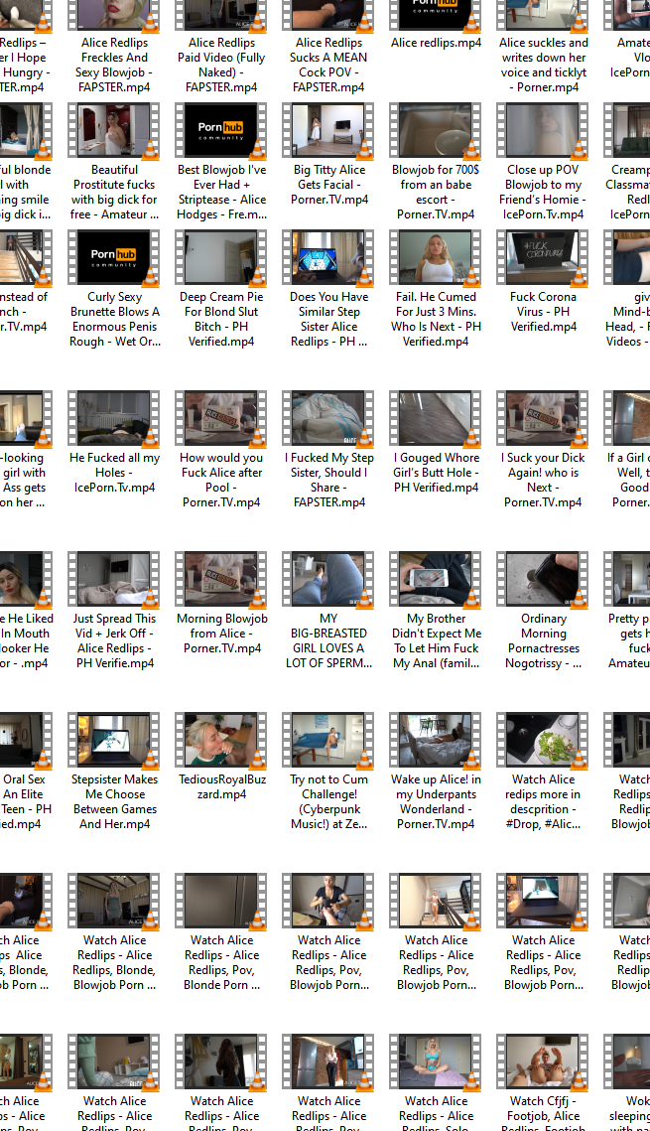This screenshot has height=1131, width=650.
Task: Open 'Wake up Alice!' Porner.TV video icon
Action: point(436,741)
